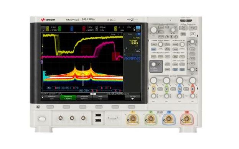Push the Save/Recall key in the File section
The image size is (239, 149).
[x=175, y=57]
